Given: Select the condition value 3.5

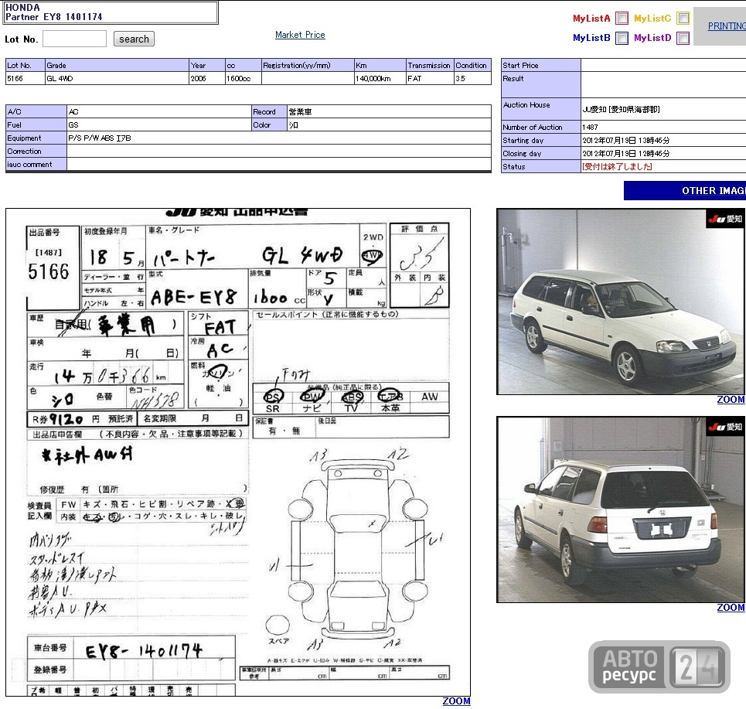Looking at the screenshot, I should click(460, 79).
